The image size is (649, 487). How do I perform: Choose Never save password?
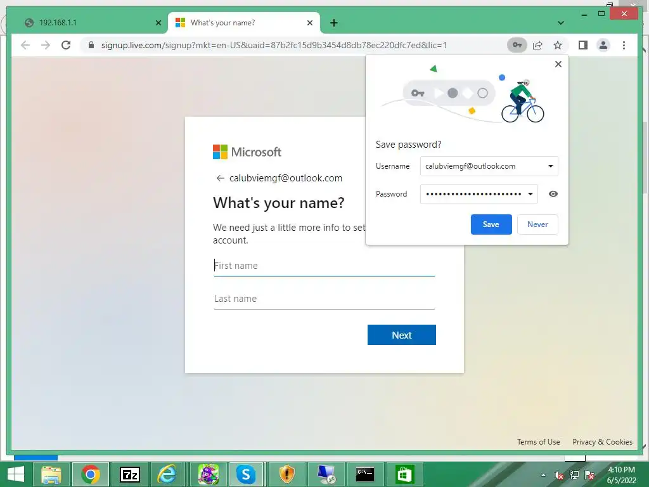pos(537,224)
